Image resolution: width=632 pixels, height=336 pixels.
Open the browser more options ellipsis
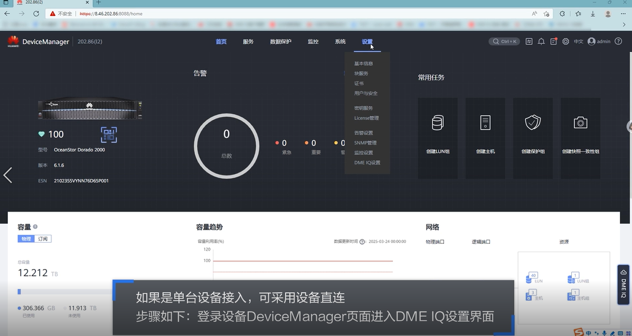624,14
